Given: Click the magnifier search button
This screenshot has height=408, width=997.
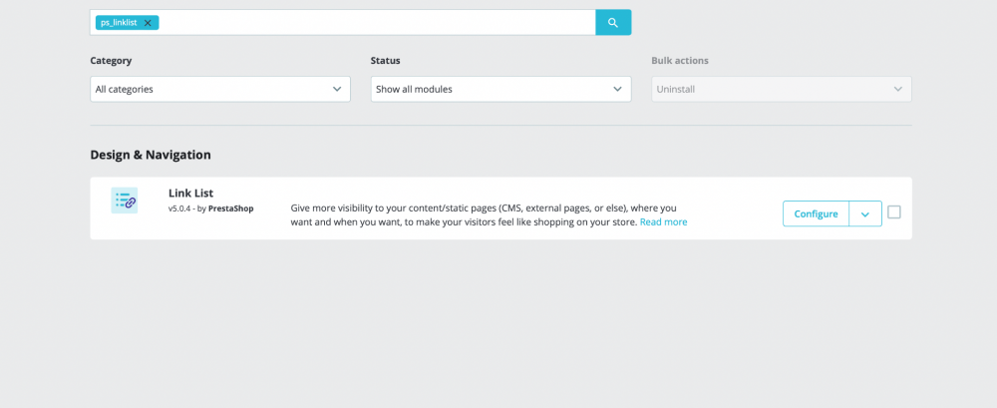Looking at the screenshot, I should click(613, 23).
